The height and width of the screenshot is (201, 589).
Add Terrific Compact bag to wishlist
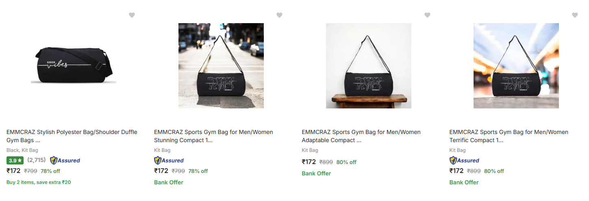575,15
